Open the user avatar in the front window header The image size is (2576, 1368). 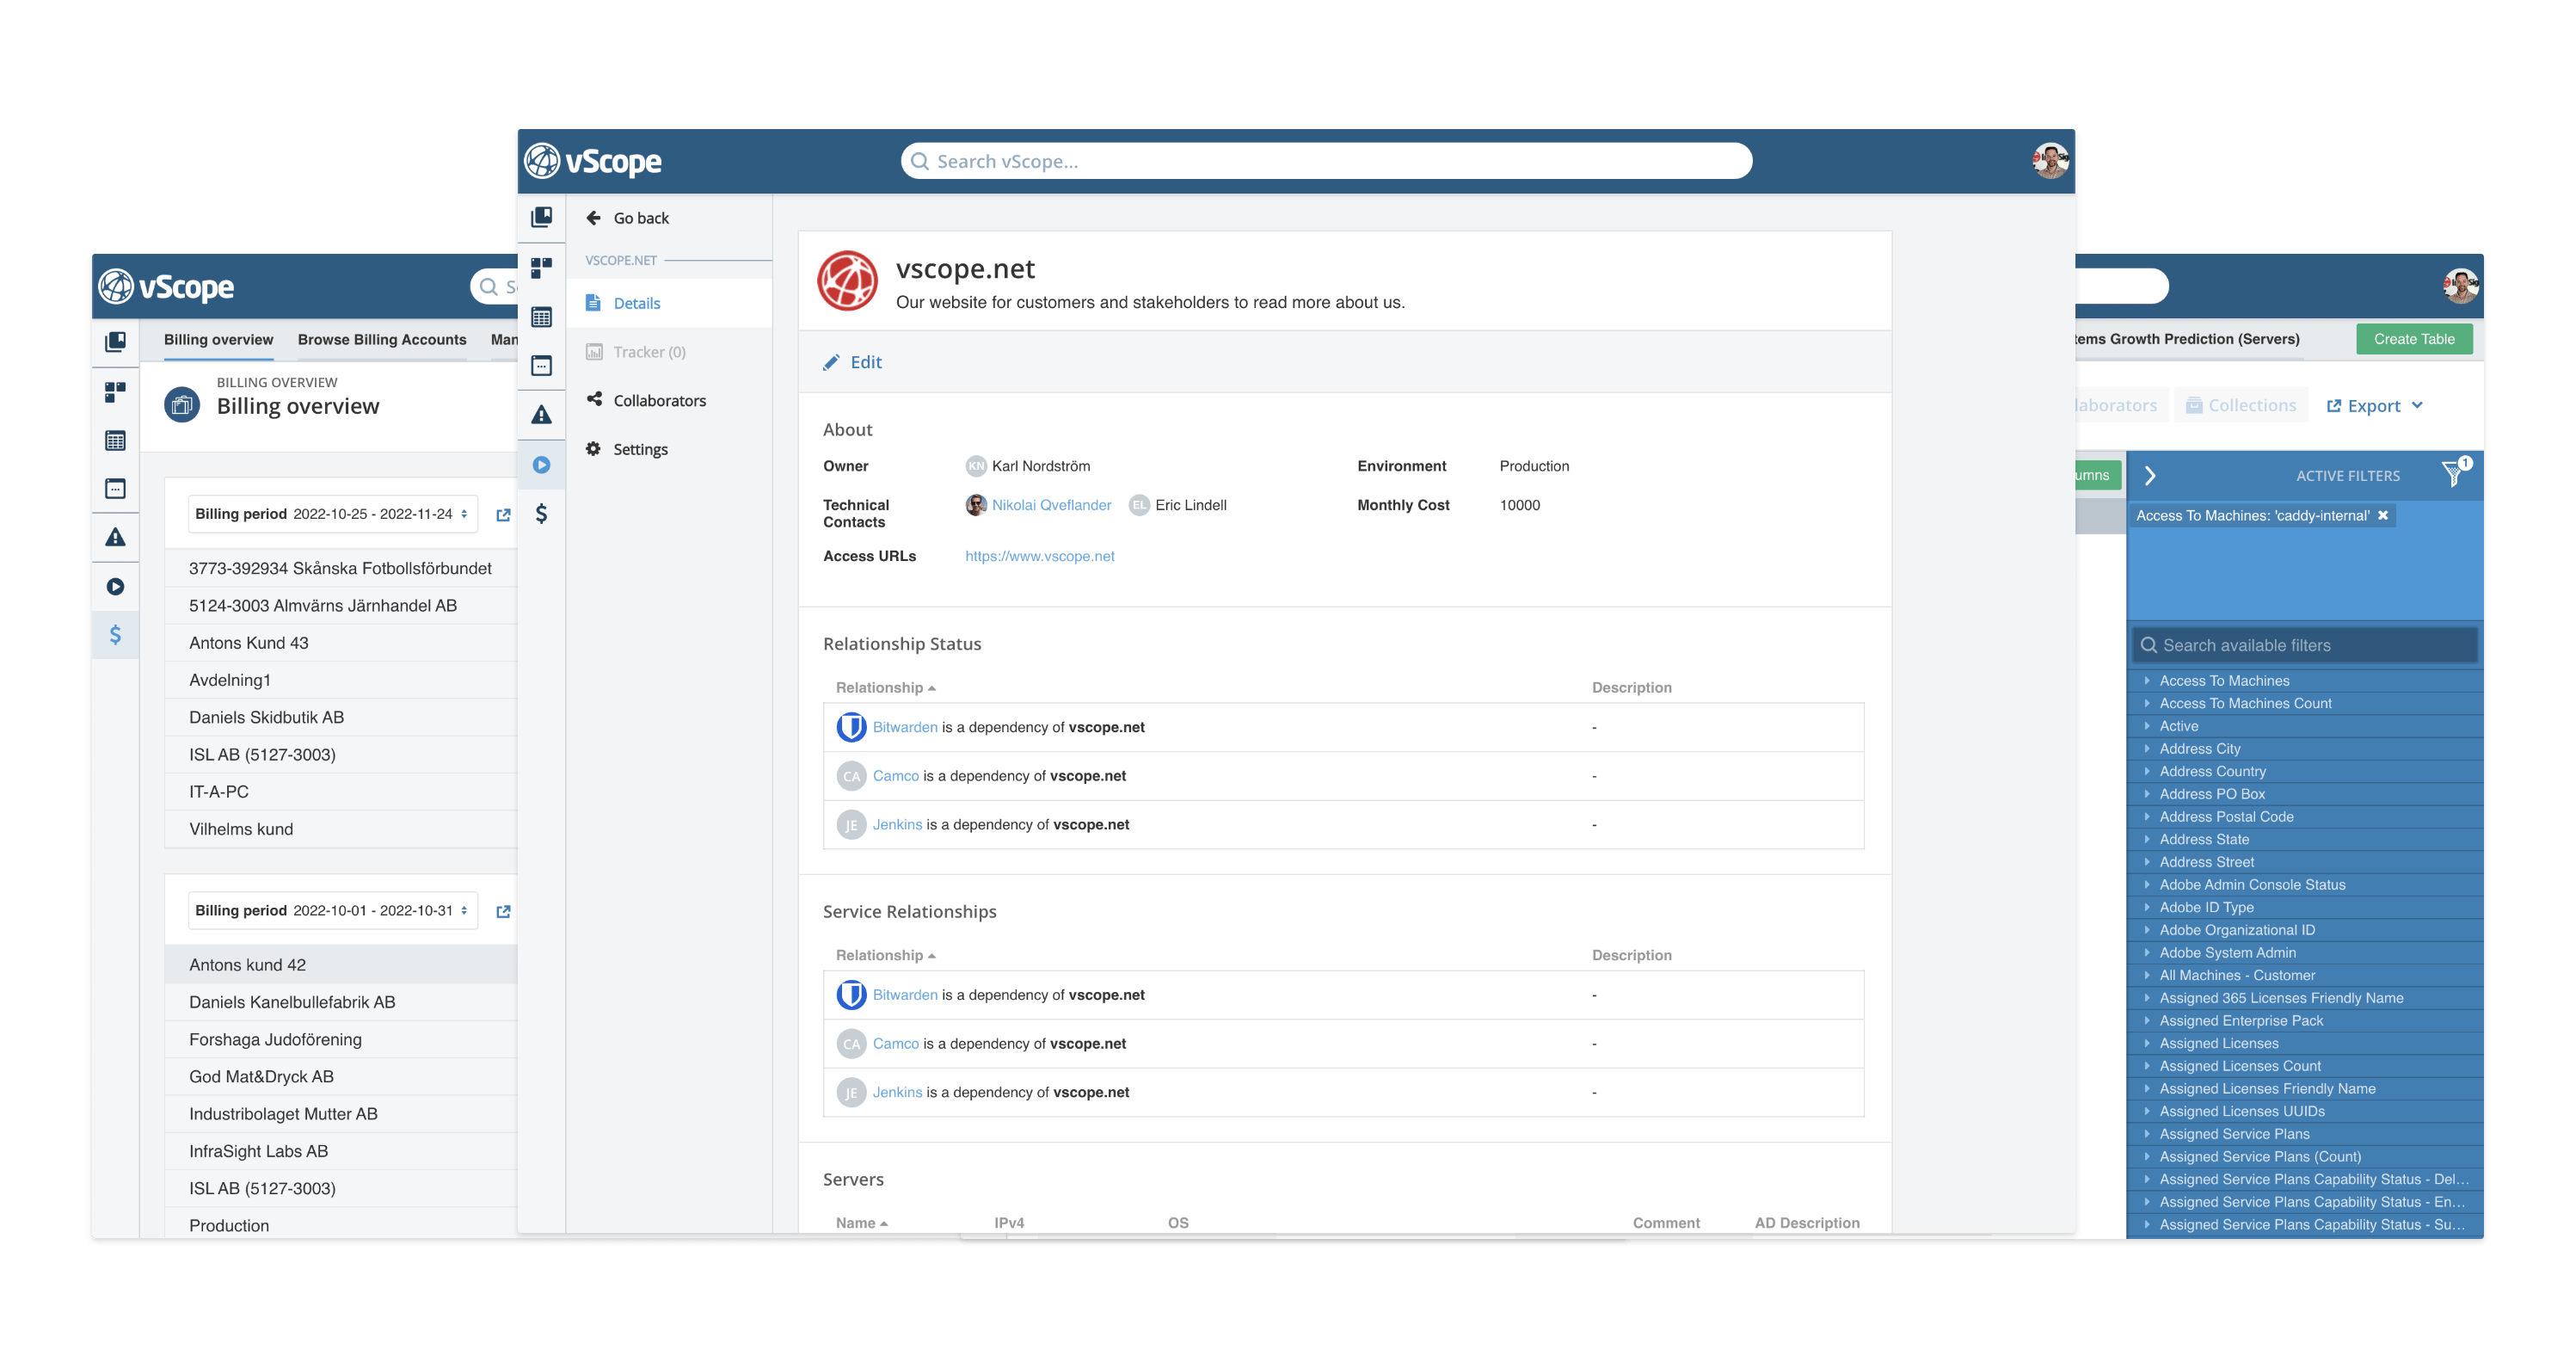pyautogui.click(x=2050, y=160)
